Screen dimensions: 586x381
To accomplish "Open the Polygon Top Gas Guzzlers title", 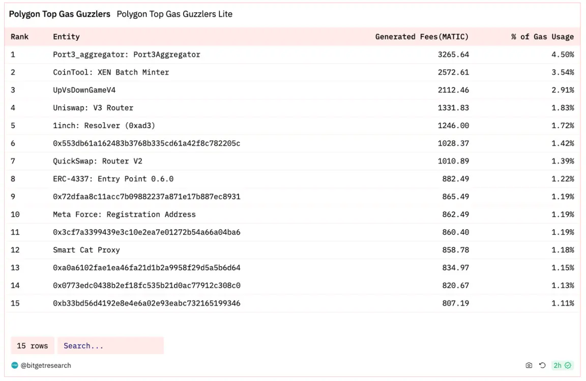I will pyautogui.click(x=60, y=14).
